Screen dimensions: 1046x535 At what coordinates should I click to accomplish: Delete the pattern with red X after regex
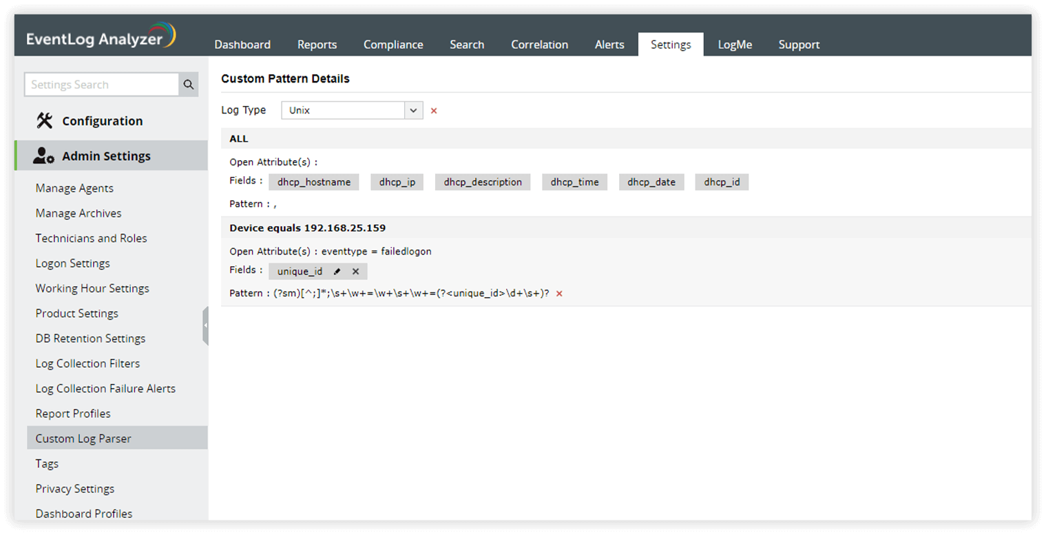point(559,294)
